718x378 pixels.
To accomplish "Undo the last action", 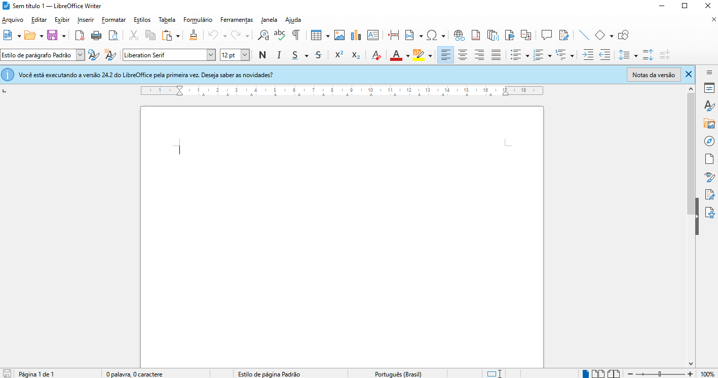I will [x=213, y=36].
